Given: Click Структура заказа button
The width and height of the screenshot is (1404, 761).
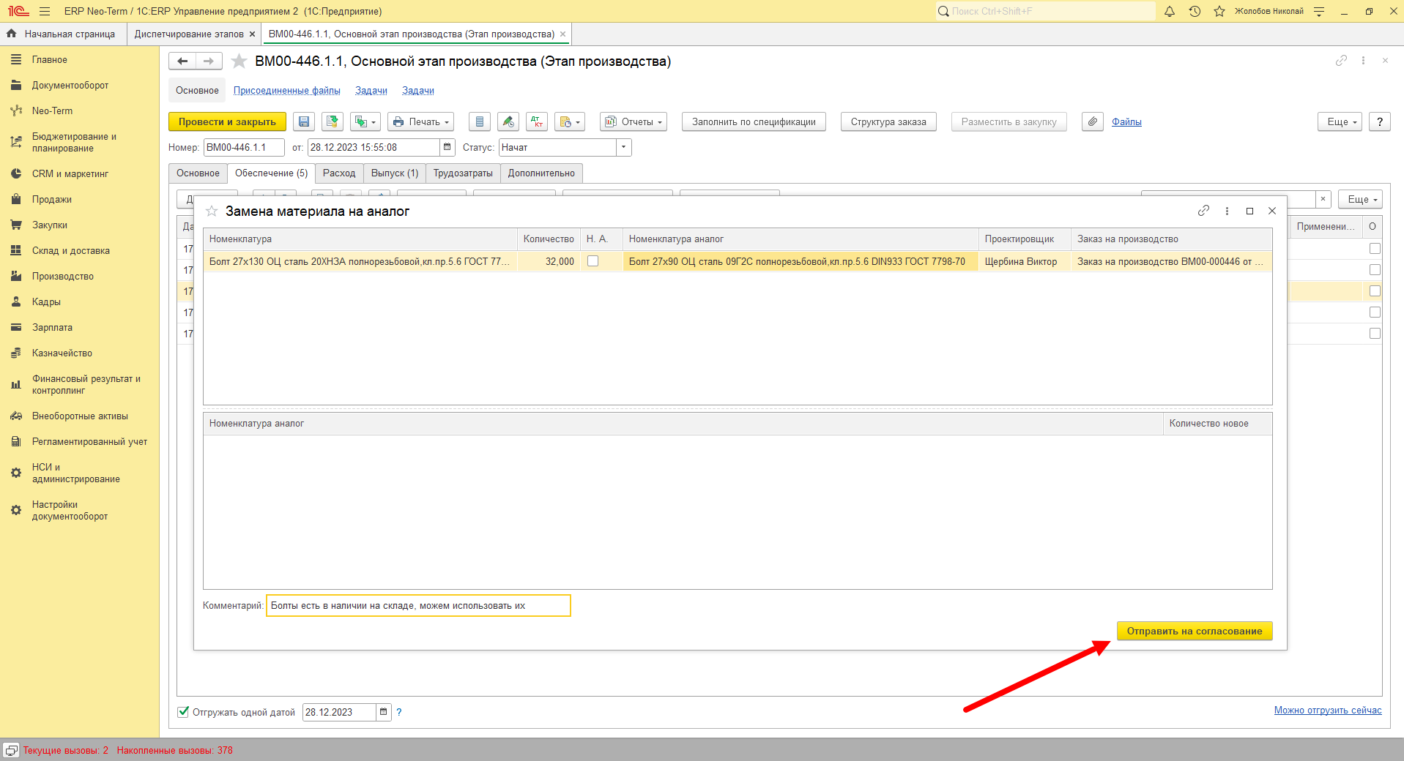Looking at the screenshot, I should pos(888,121).
